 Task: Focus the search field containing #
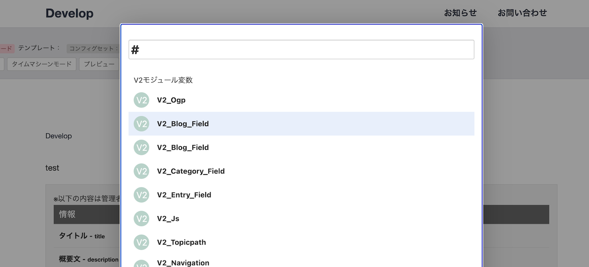301,49
